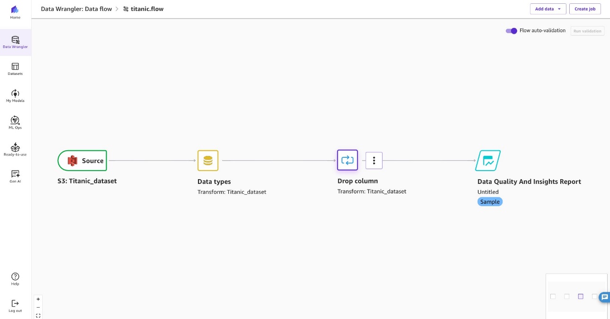Click the titanic.flow breadcrumb title
Screen dimensions: 610x319
147,9
